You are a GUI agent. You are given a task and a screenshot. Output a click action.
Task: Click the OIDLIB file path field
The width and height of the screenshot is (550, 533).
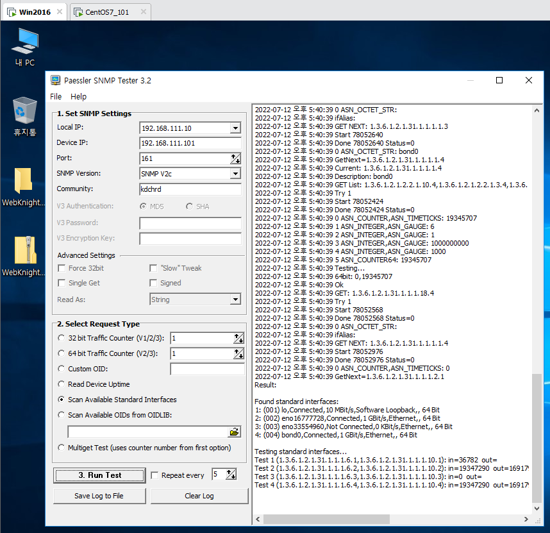(x=147, y=432)
